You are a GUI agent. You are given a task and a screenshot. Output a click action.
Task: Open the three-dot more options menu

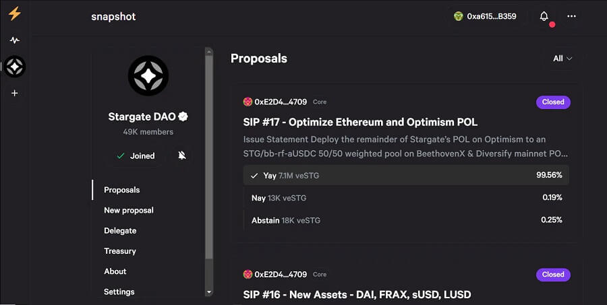click(571, 16)
